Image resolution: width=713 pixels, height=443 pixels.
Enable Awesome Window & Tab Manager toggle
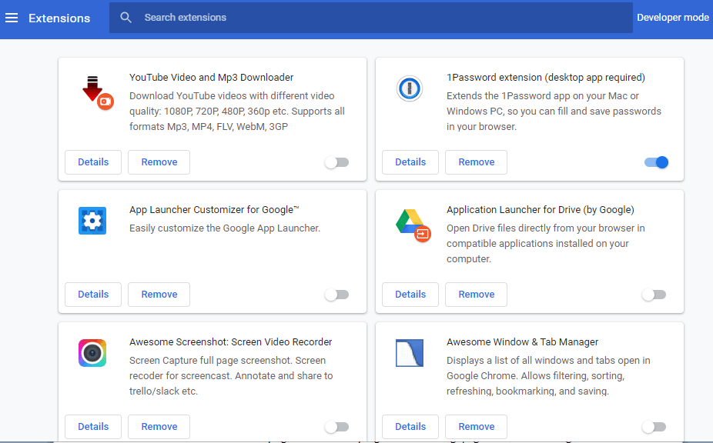(654, 427)
